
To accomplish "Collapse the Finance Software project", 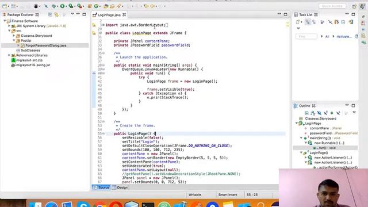I will click(x=5, y=21).
